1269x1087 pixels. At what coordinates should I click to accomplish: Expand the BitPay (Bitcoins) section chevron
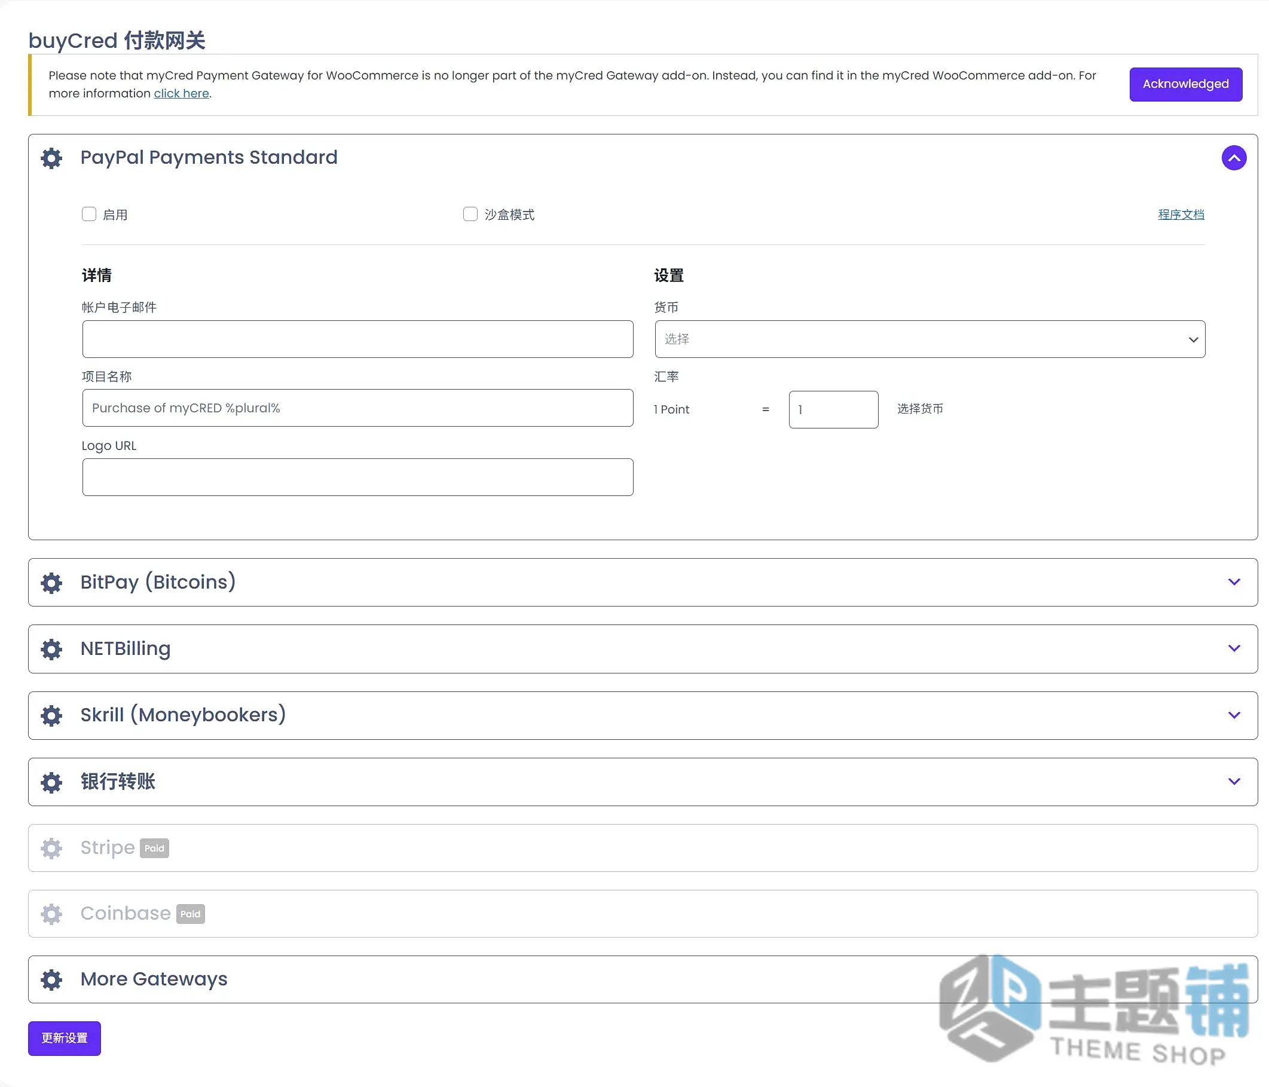click(x=1234, y=582)
